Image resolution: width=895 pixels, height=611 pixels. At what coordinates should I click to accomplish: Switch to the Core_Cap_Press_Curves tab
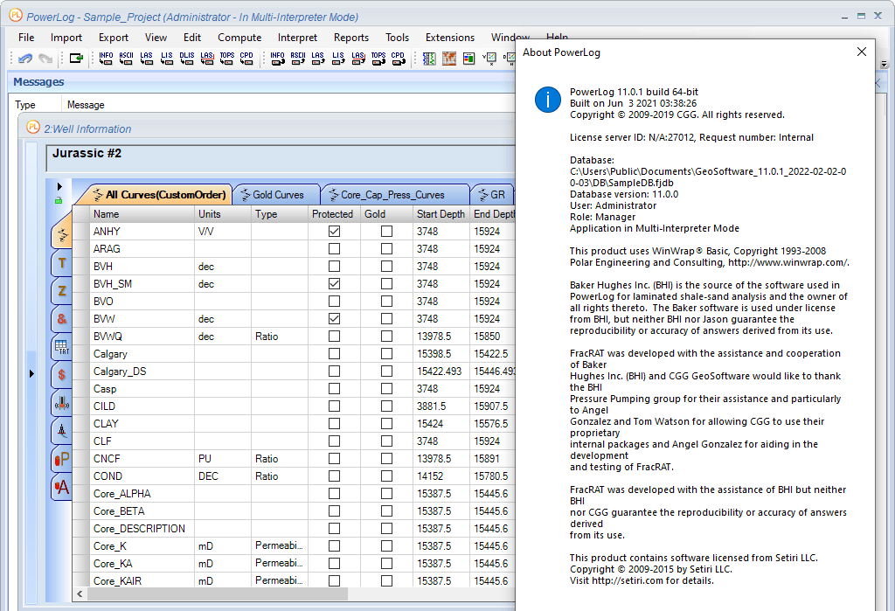(394, 195)
